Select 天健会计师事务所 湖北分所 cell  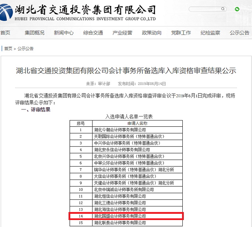(x=137, y=183)
